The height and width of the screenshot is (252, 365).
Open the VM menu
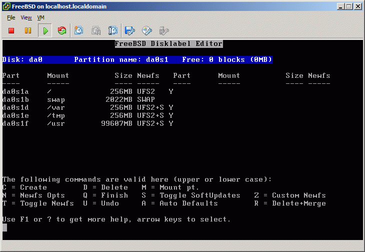click(x=40, y=17)
